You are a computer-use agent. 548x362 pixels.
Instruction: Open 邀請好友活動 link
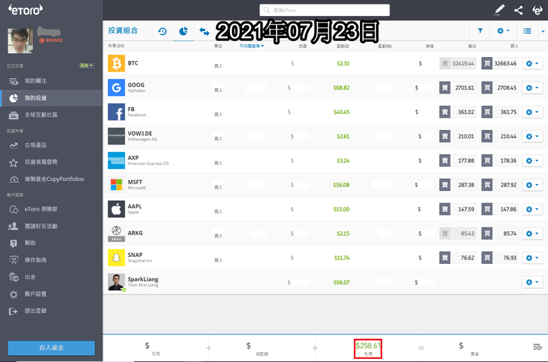click(x=40, y=226)
